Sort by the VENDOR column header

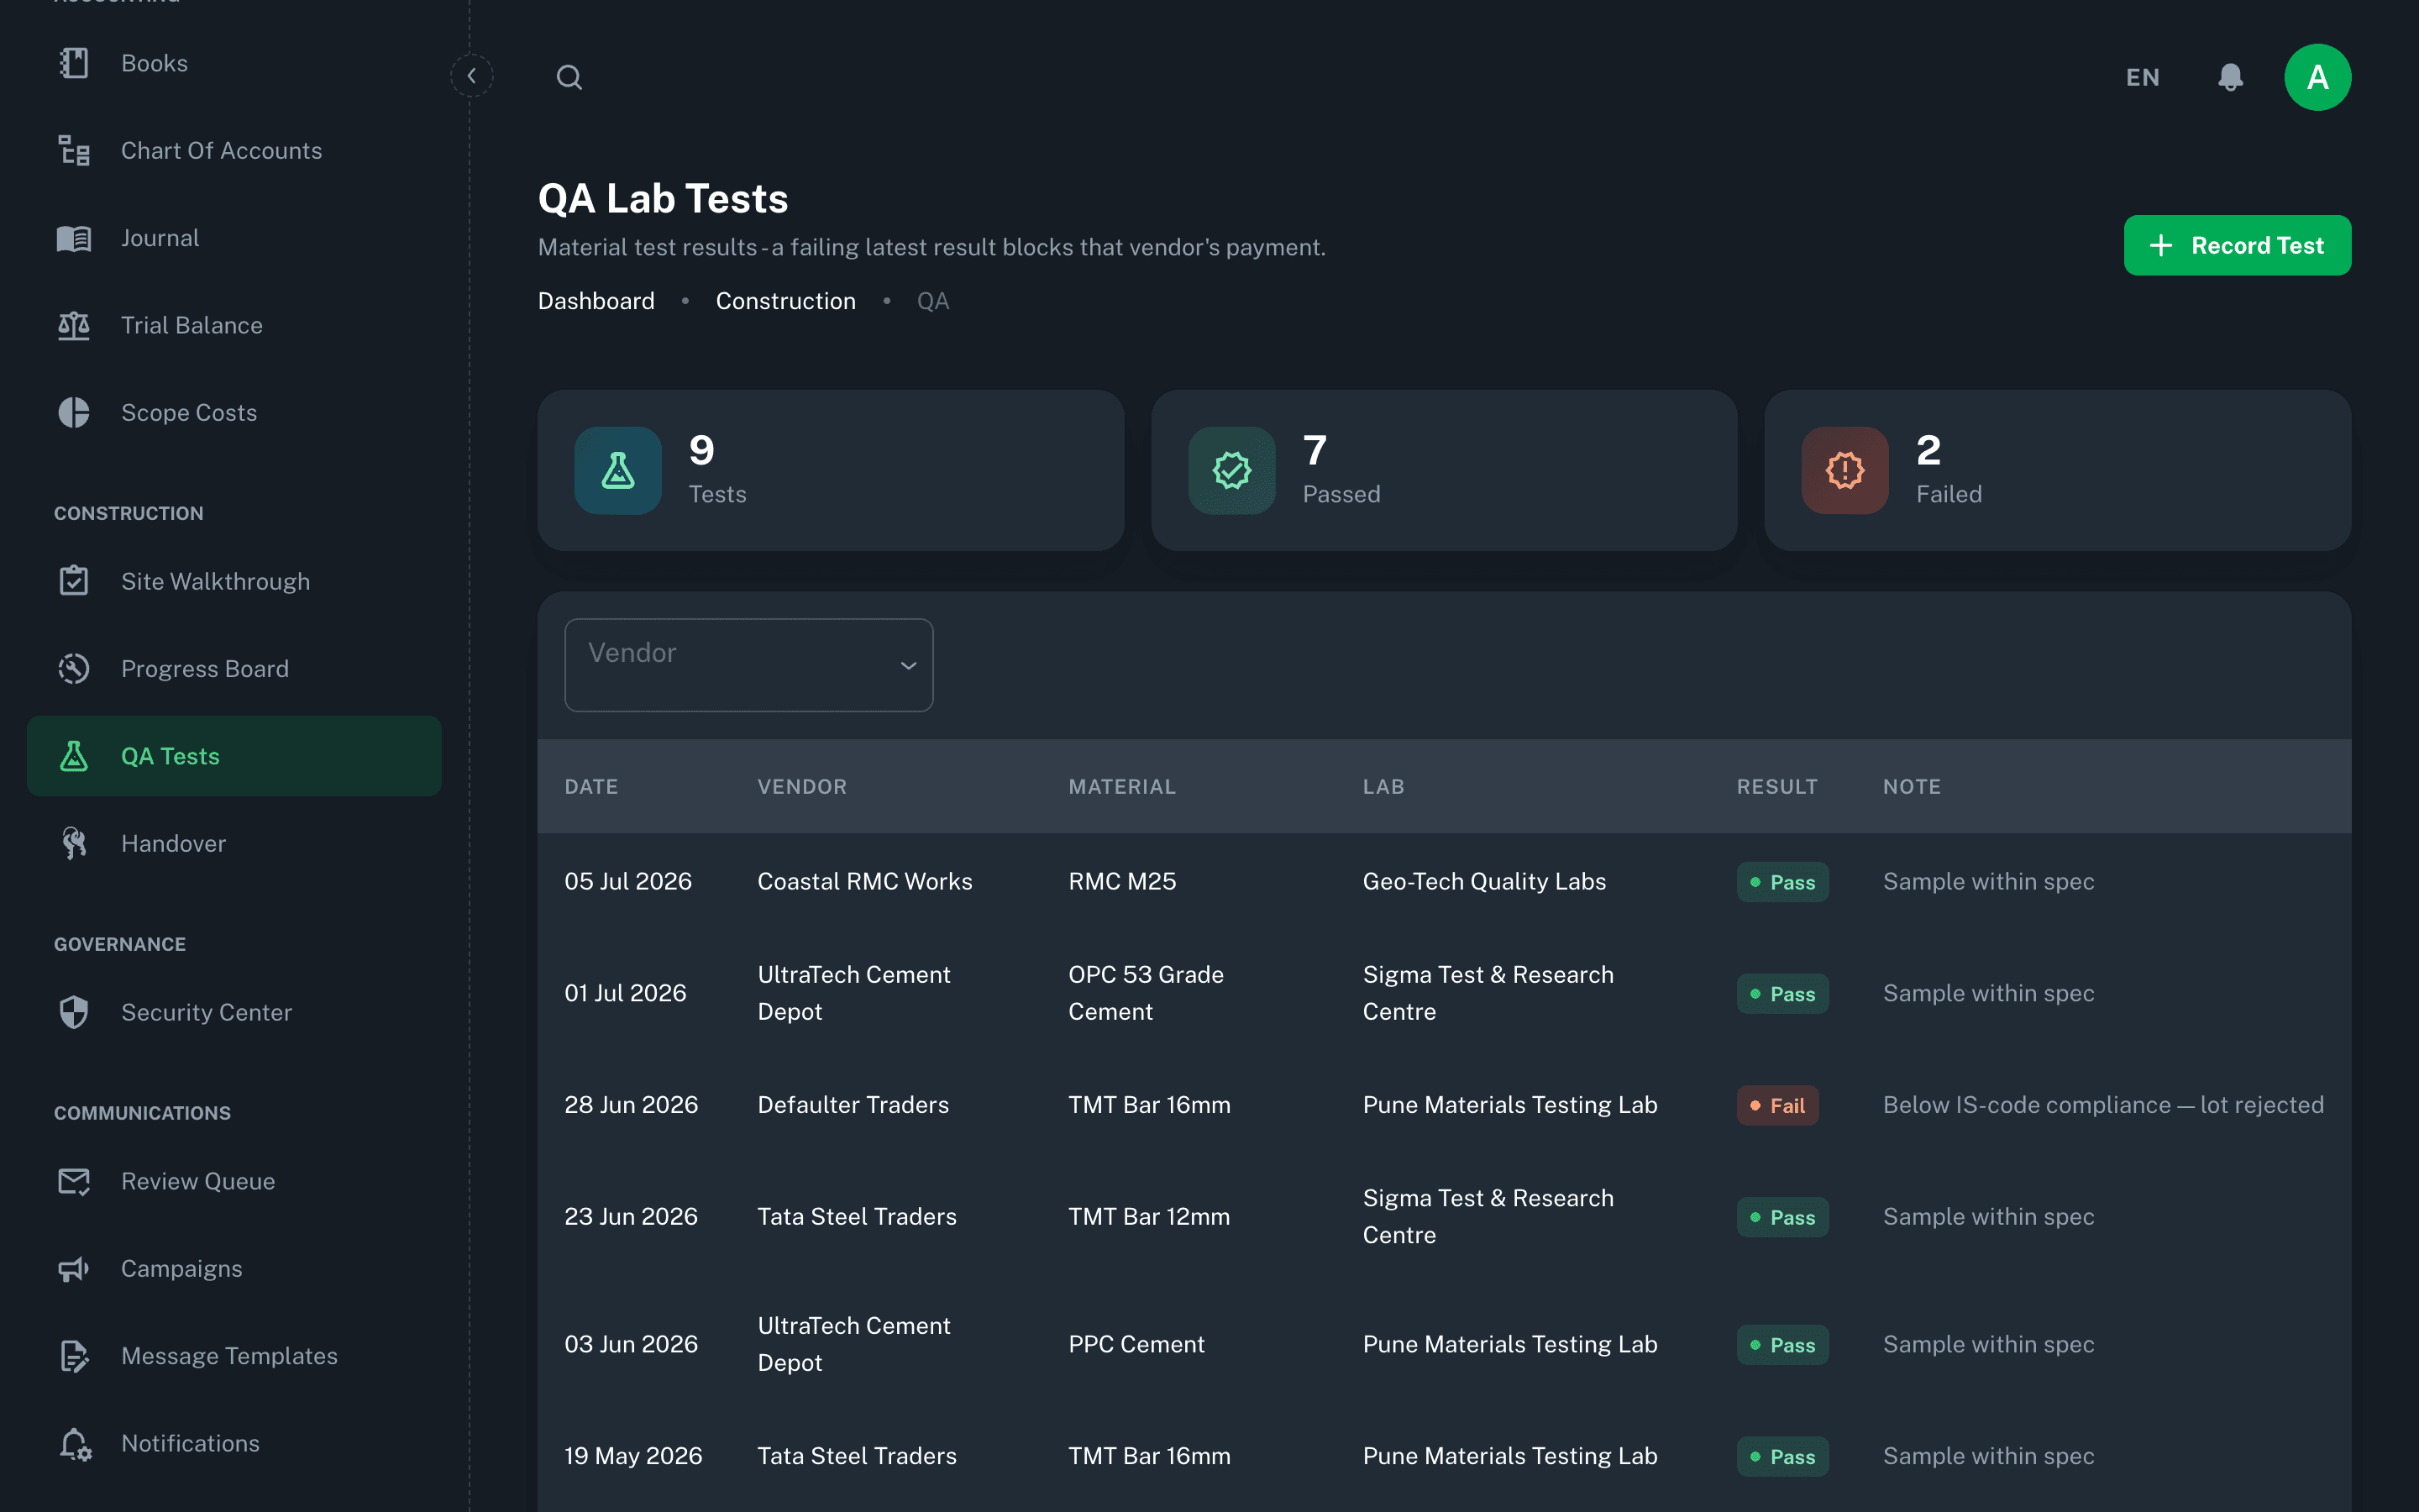coord(803,786)
